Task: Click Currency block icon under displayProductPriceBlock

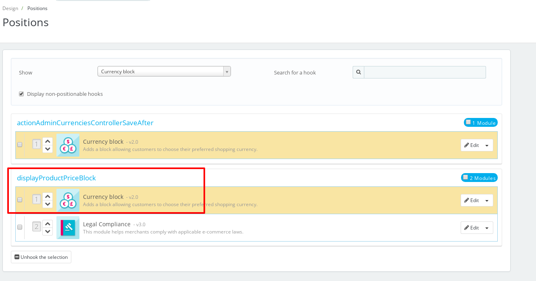Action: (x=68, y=200)
